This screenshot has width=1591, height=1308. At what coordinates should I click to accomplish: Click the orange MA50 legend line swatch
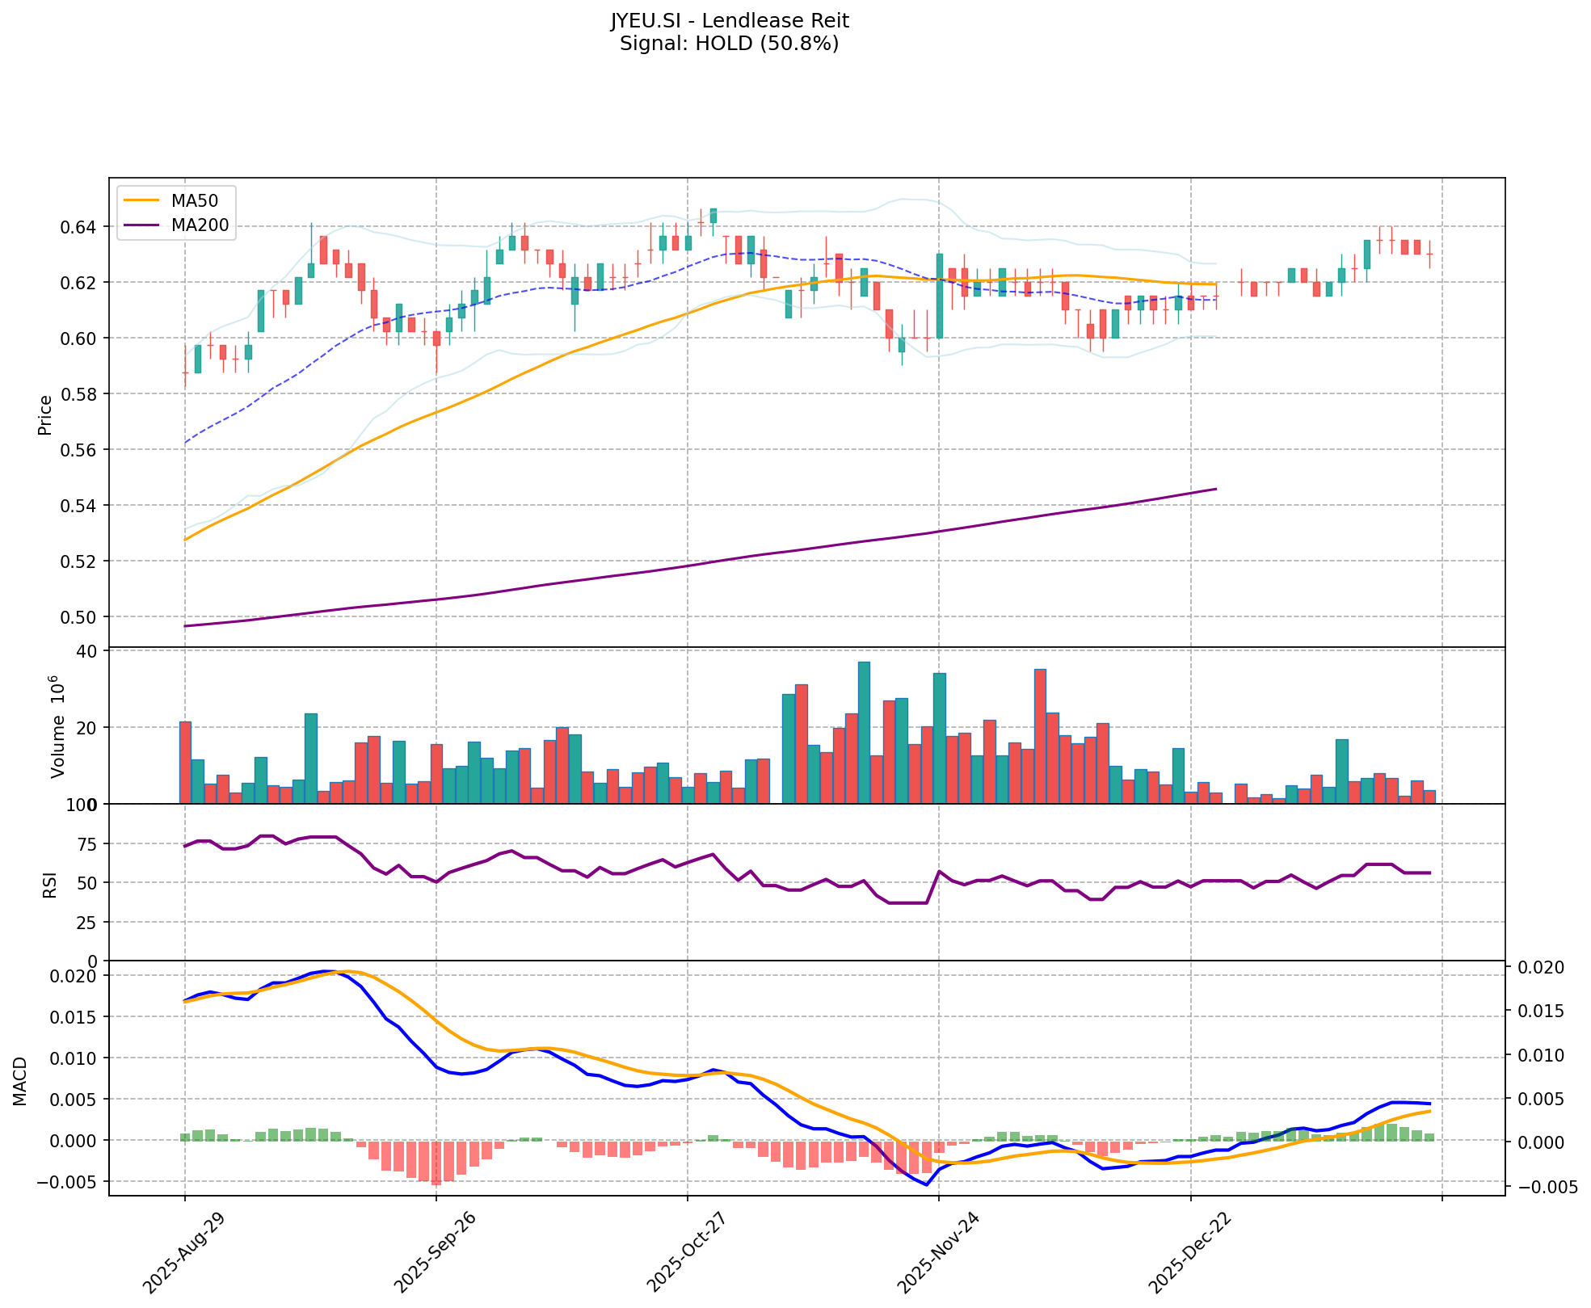[x=141, y=200]
